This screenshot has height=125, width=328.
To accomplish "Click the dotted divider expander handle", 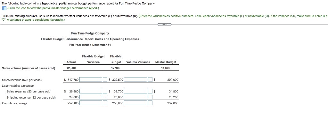I will (x=164, y=24).
